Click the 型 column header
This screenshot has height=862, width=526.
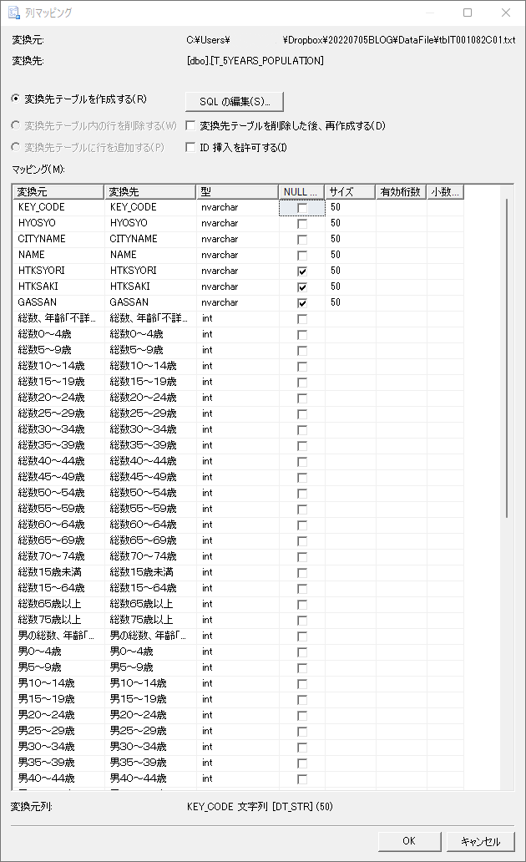(236, 191)
